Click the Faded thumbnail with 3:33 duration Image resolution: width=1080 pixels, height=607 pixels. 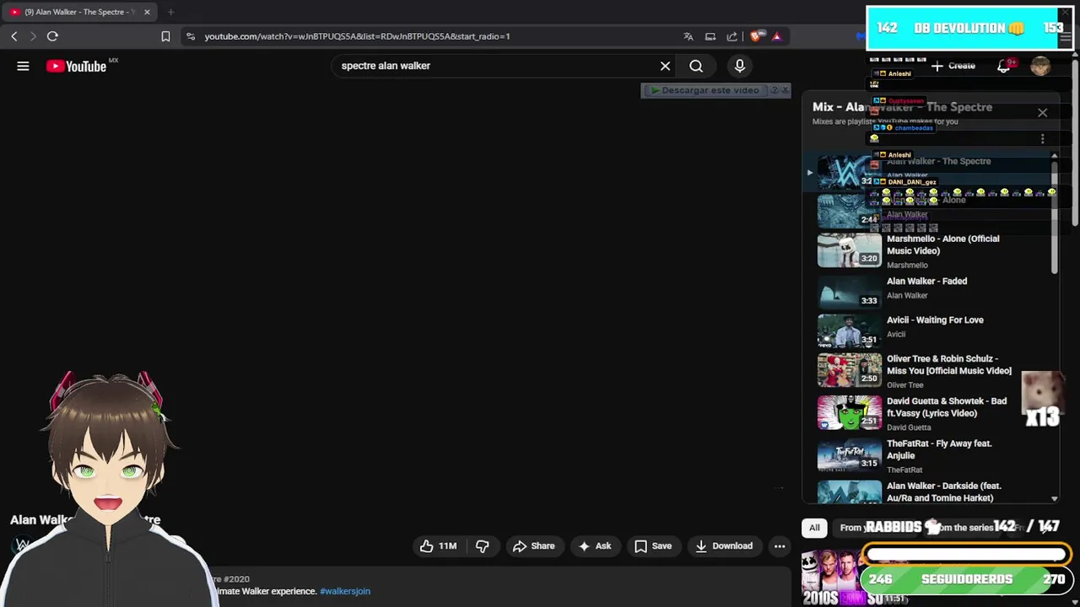[x=849, y=292]
